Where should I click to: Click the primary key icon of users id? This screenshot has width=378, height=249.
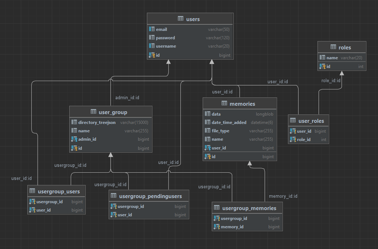pyautogui.click(x=152, y=55)
